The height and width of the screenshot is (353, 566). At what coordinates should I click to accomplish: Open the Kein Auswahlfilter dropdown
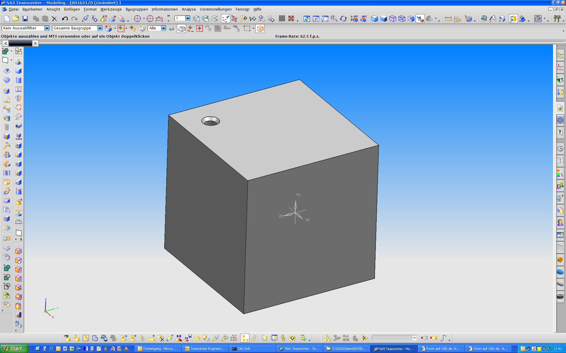point(47,28)
